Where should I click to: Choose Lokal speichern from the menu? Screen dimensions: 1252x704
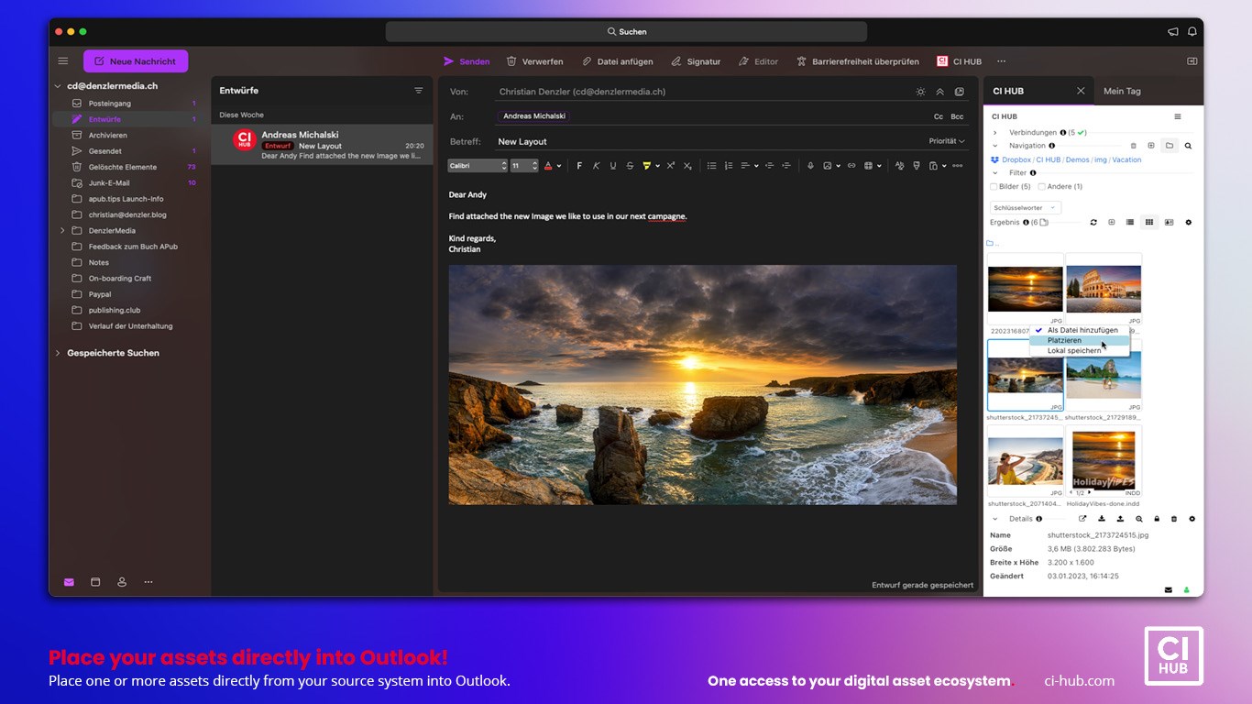1079,351
